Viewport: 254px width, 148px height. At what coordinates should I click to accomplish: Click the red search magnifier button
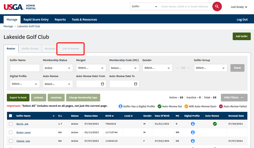(217, 6)
